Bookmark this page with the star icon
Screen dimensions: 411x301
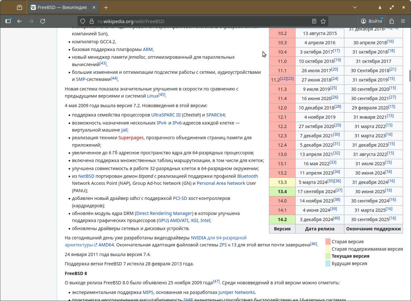pos(323,21)
